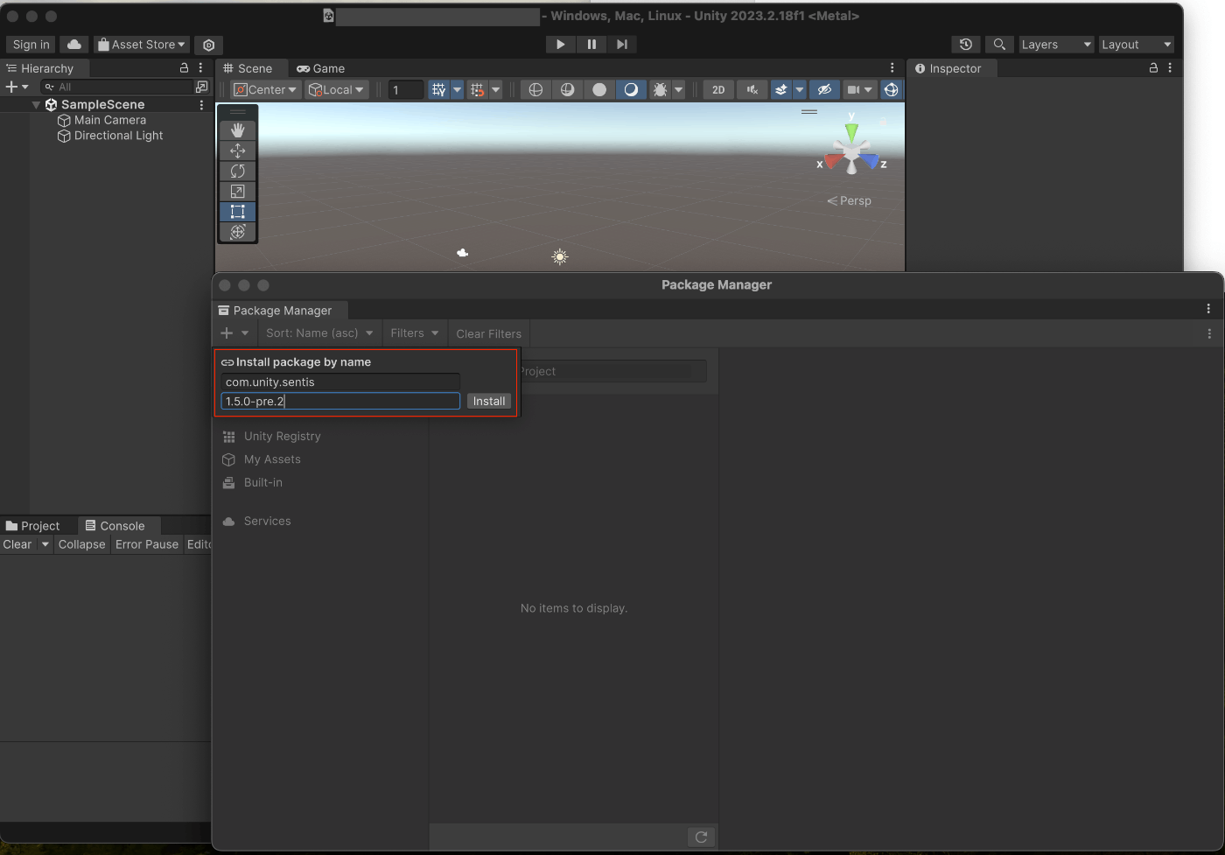Select shaded draw mode icon

631,90
